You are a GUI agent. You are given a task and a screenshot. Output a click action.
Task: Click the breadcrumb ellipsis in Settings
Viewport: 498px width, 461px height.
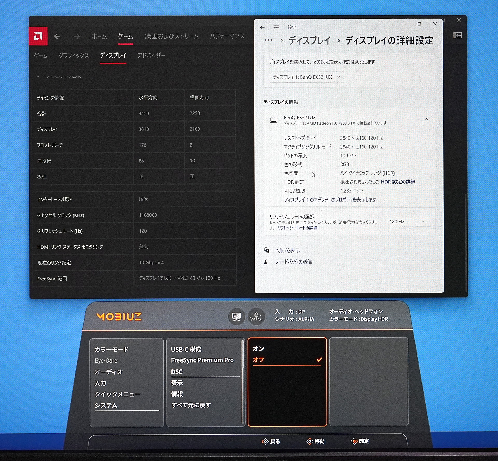268,41
